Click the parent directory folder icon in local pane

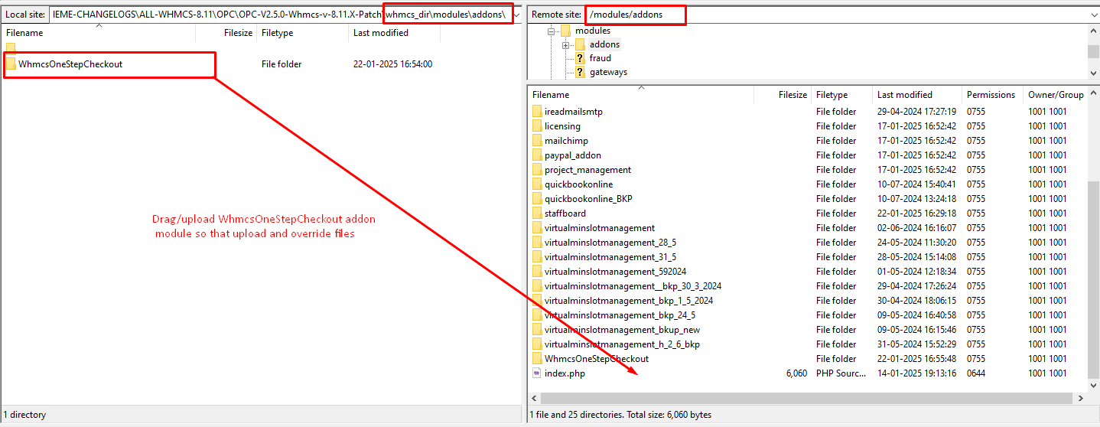point(11,48)
